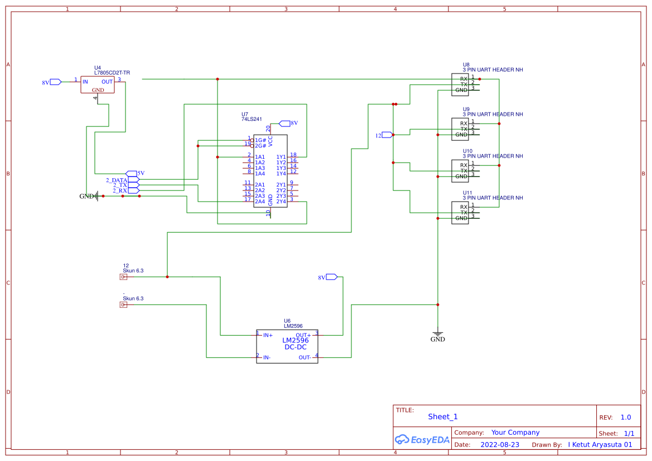Select the U8 3 PIN UART header
The height and width of the screenshot is (461, 652).
(x=460, y=84)
